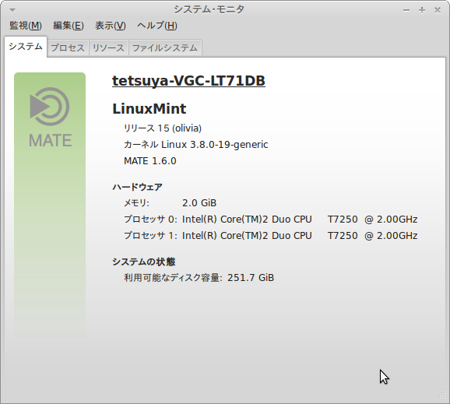
Task: Maximize the window with the plus icon
Action: click(422, 10)
